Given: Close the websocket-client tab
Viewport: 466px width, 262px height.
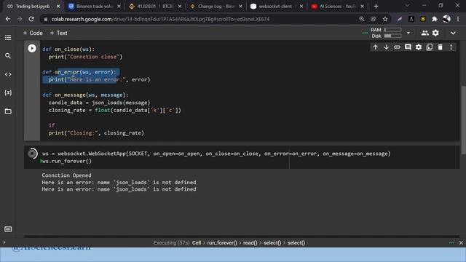Looking at the screenshot, I should (301, 7).
